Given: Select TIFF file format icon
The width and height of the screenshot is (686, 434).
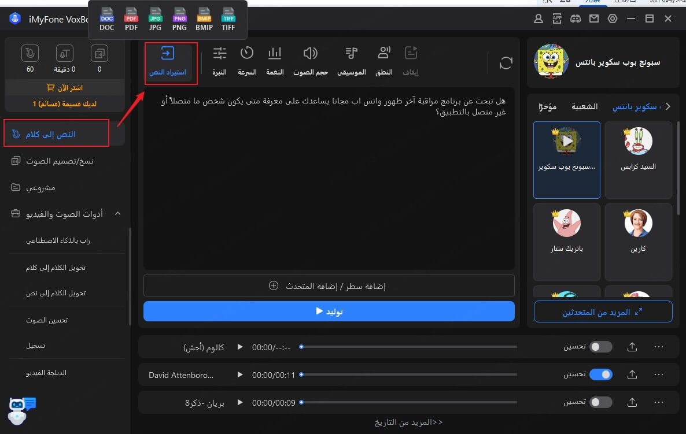Looking at the screenshot, I should (228, 19).
